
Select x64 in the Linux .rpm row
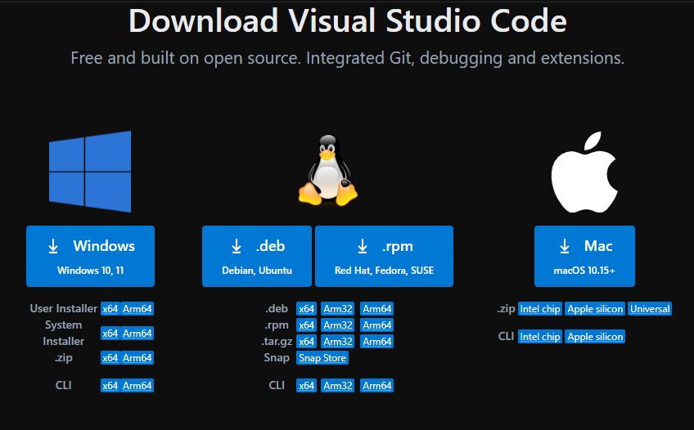click(306, 325)
